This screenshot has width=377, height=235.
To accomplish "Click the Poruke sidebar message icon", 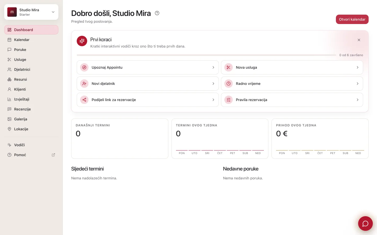I will coord(9,50).
